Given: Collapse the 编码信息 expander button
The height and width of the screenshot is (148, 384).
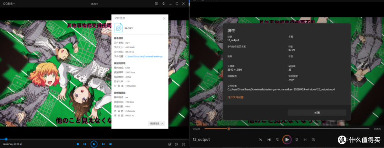Looking at the screenshot, I should point(156,124).
